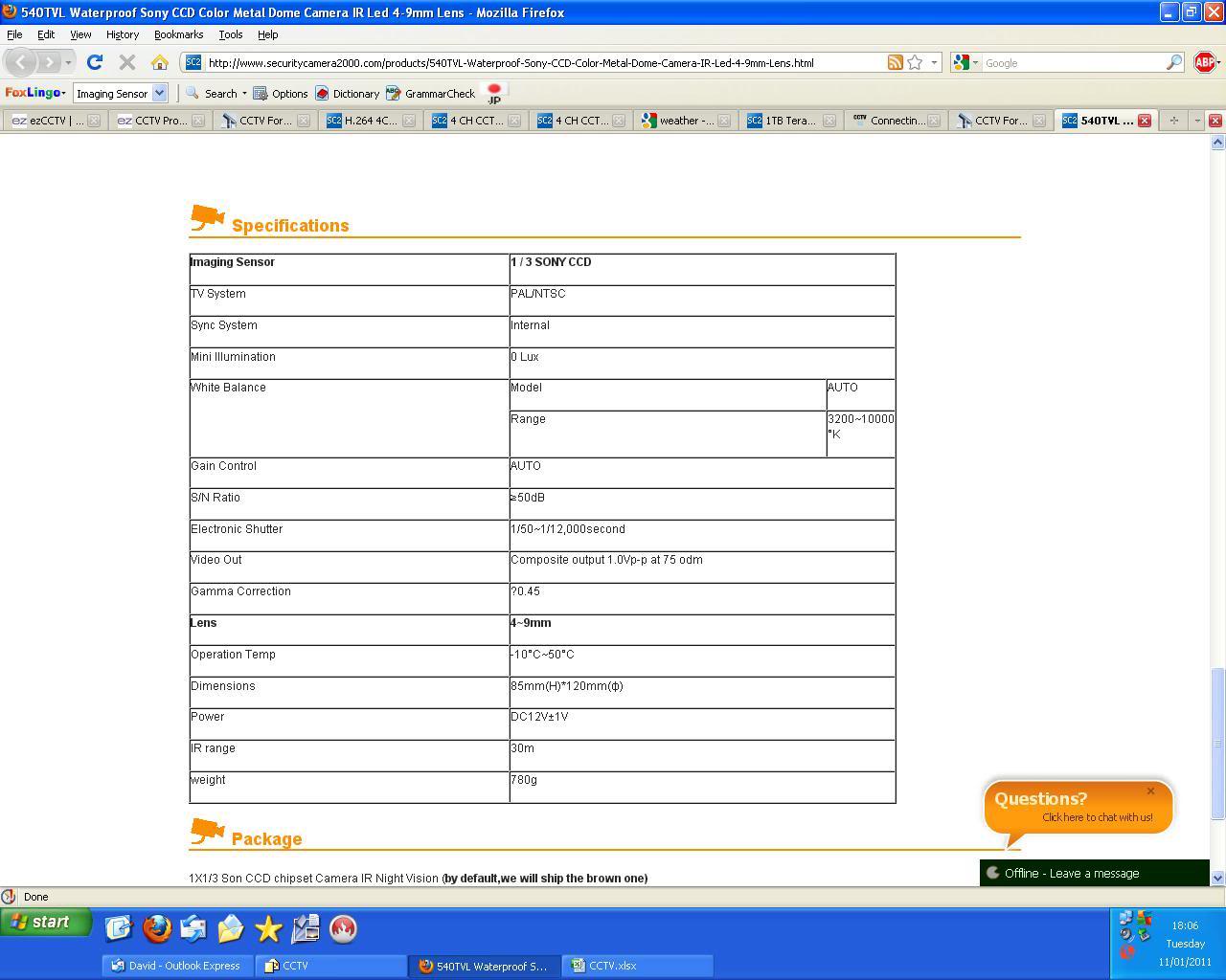Image resolution: width=1226 pixels, height=980 pixels.
Task: Click the Windows start button
Action: click(x=46, y=923)
